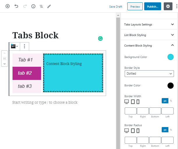Open block navigation list icon
Image resolution: width=178 pixels, height=149 pixels.
click(x=41, y=6)
